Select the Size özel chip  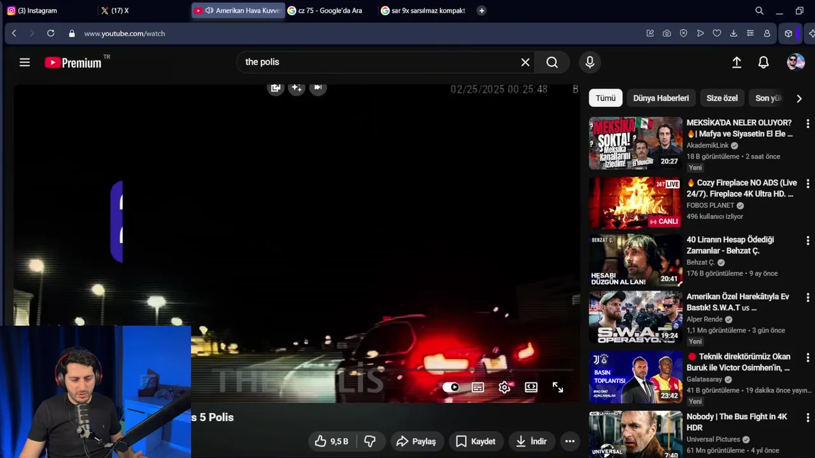(722, 98)
